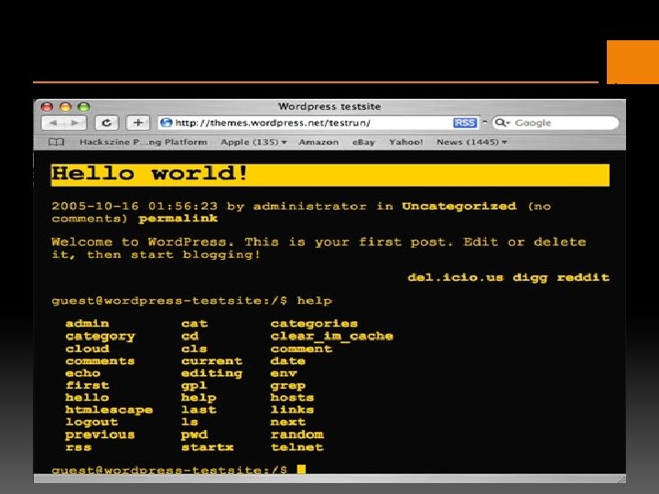Image resolution: width=659 pixels, height=494 pixels.
Task: Open the Yahoo! bookmark
Action: click(406, 142)
